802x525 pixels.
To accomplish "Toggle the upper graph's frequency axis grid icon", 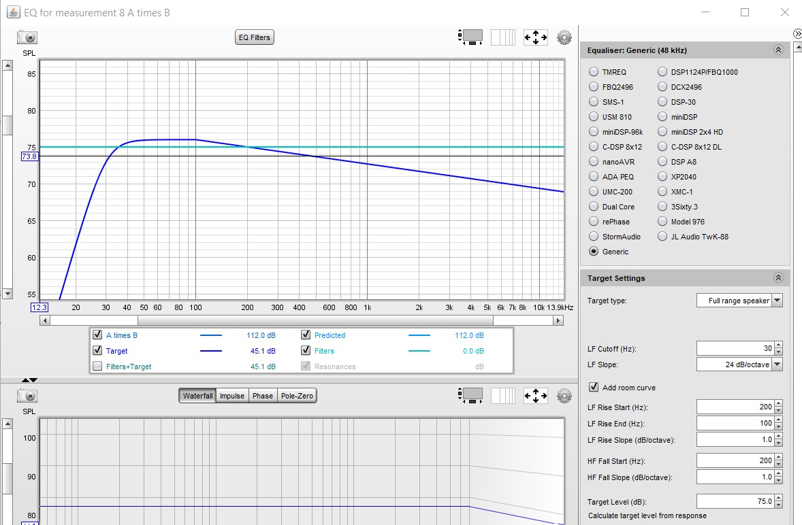I will coord(503,37).
